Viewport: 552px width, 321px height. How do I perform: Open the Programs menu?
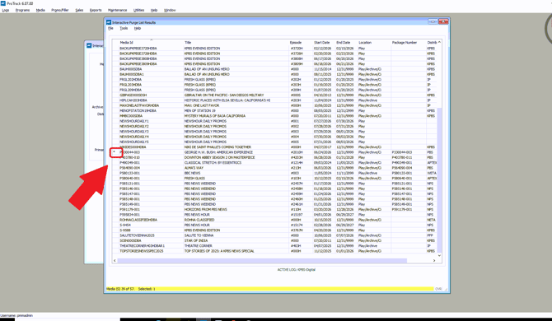coord(22,10)
